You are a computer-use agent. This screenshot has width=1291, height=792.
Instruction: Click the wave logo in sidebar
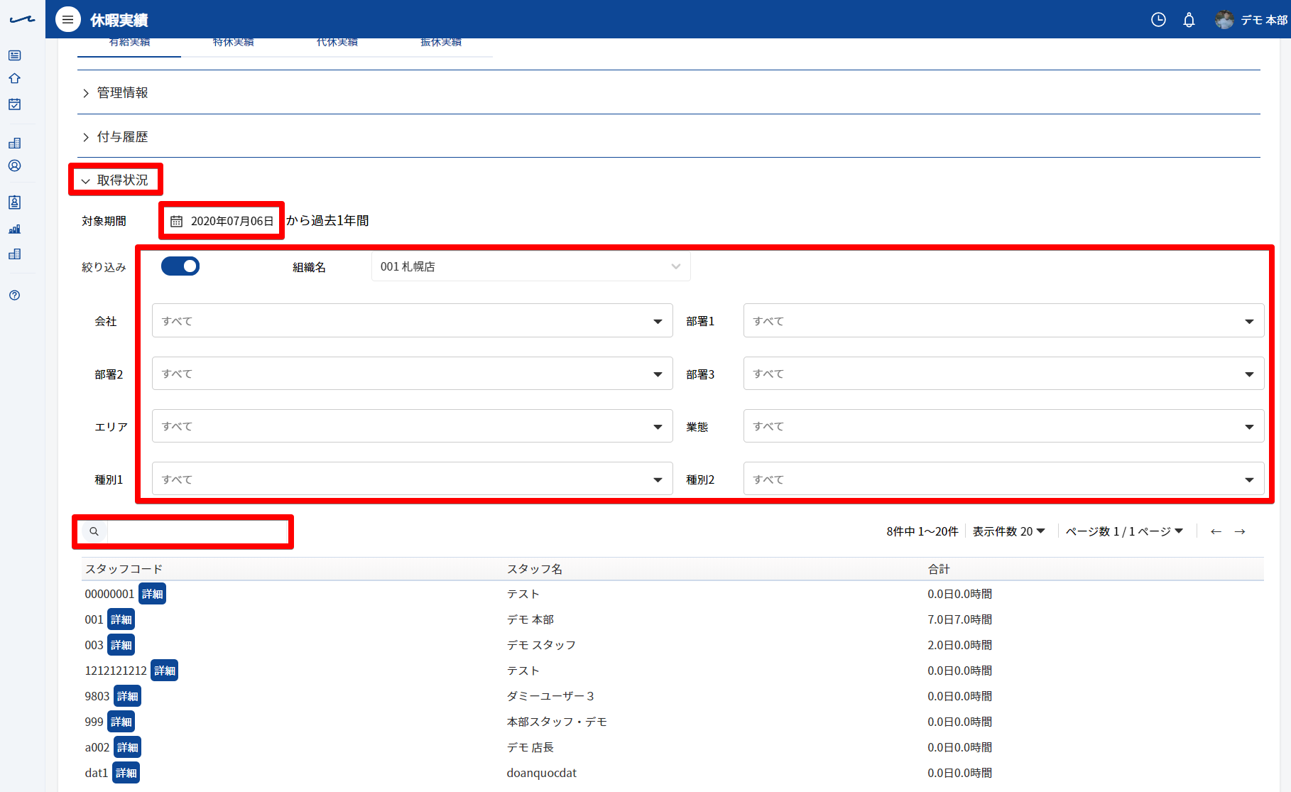[x=22, y=19]
